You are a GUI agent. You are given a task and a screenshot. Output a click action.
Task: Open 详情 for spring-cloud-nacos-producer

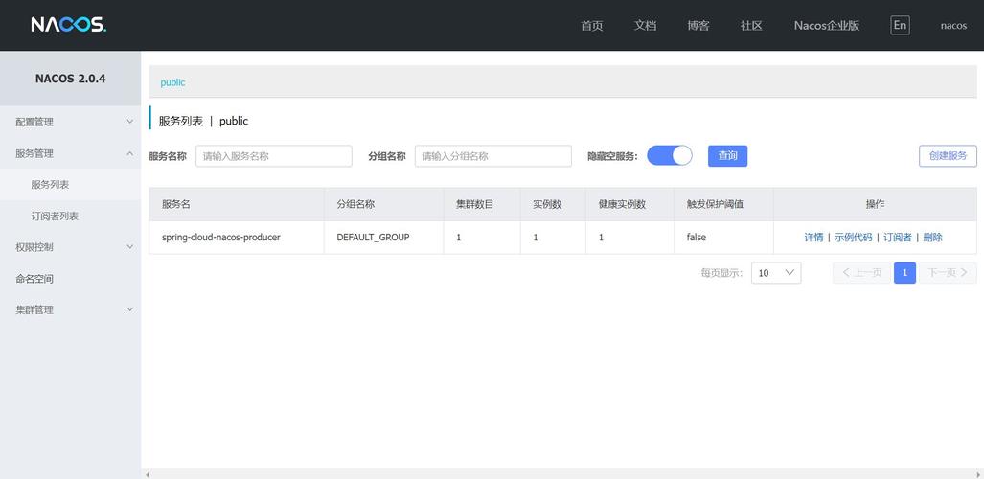coord(813,238)
